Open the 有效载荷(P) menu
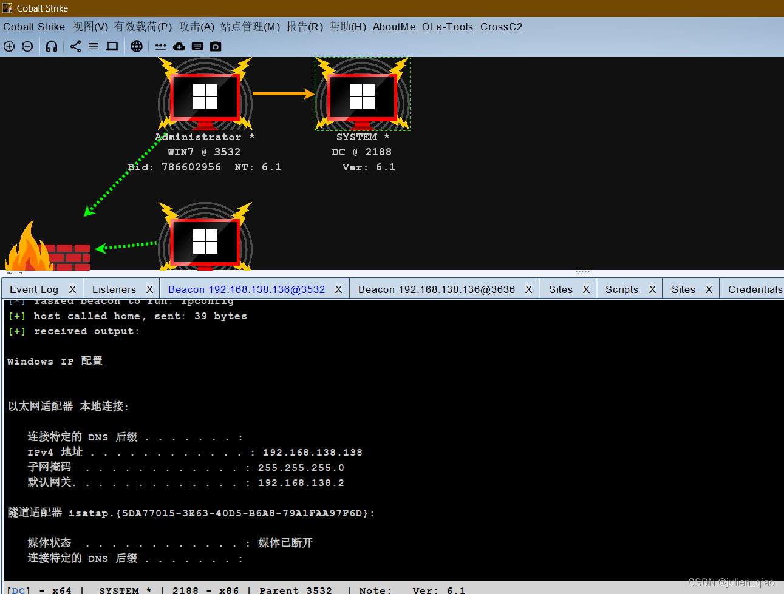This screenshot has height=594, width=784. [x=143, y=27]
